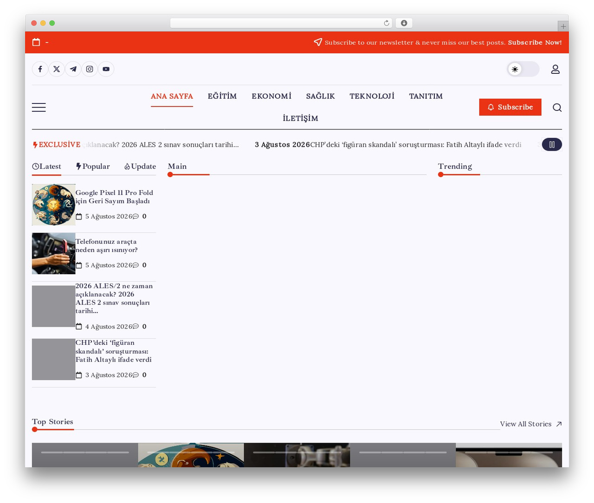Click View All Stories link

click(x=526, y=424)
